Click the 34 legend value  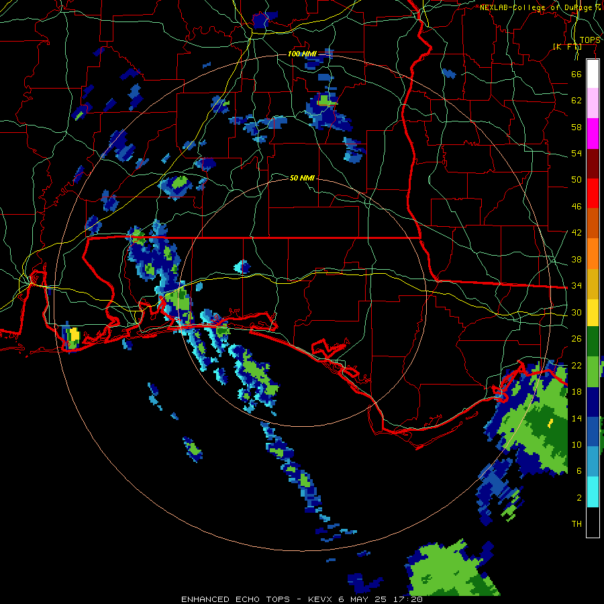[576, 286]
